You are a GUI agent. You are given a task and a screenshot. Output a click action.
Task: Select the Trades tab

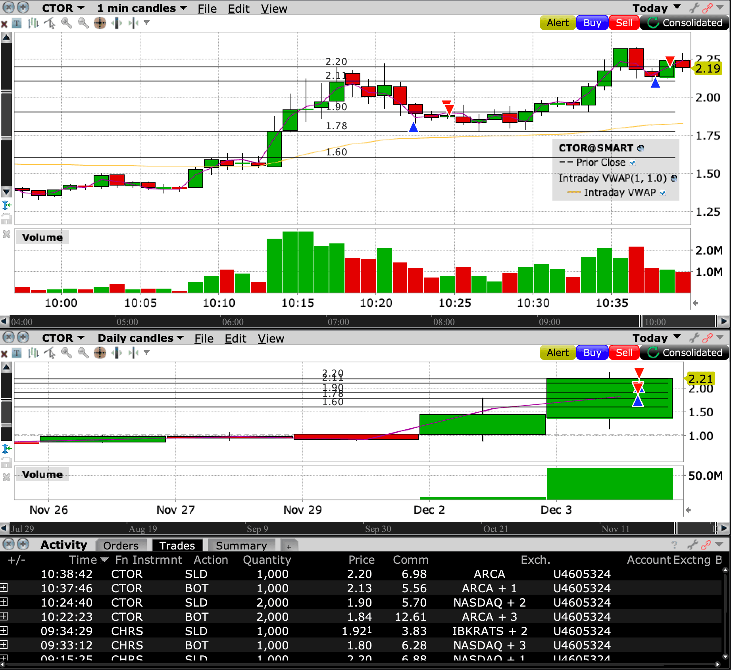[x=177, y=546]
